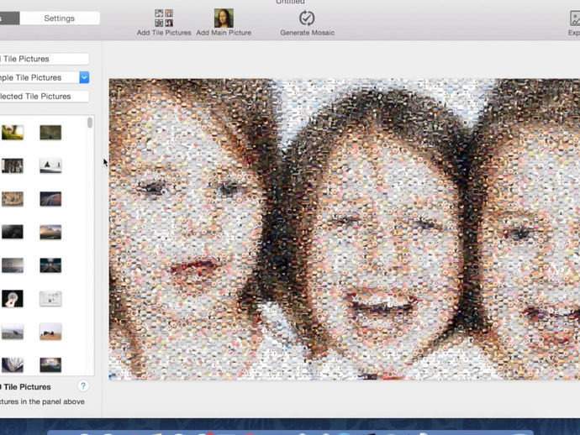Image resolution: width=580 pixels, height=435 pixels.
Task: Start Generate Mosaic
Action: tap(307, 23)
